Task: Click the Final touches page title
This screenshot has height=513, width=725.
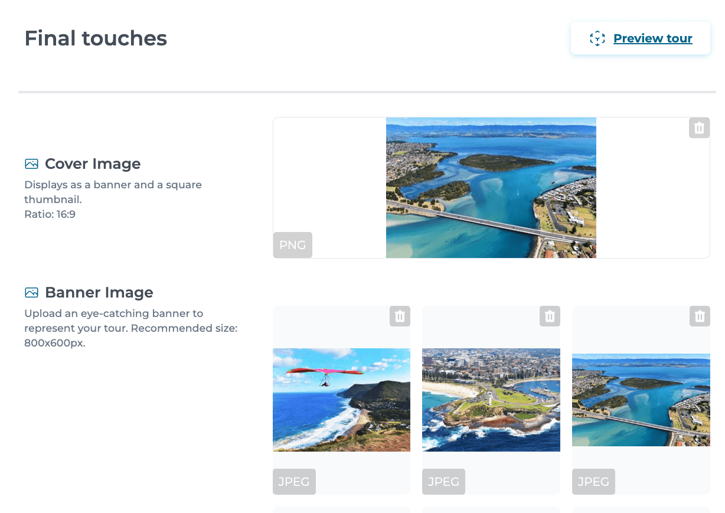Action: pos(96,38)
